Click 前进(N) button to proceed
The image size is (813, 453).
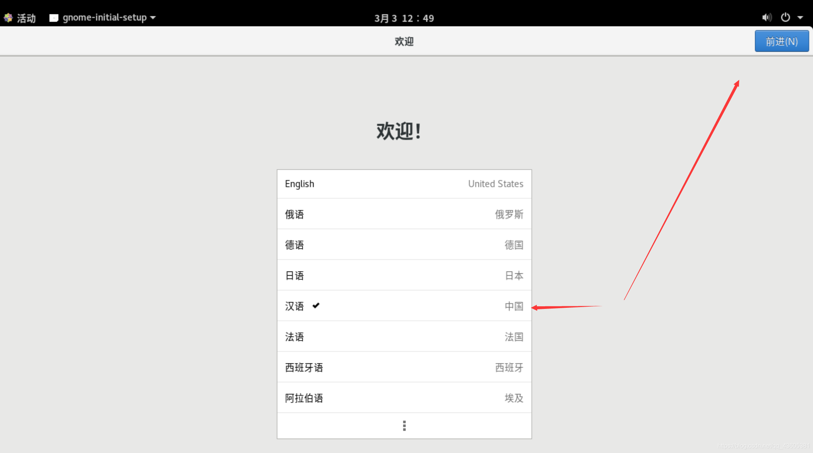[x=782, y=41]
